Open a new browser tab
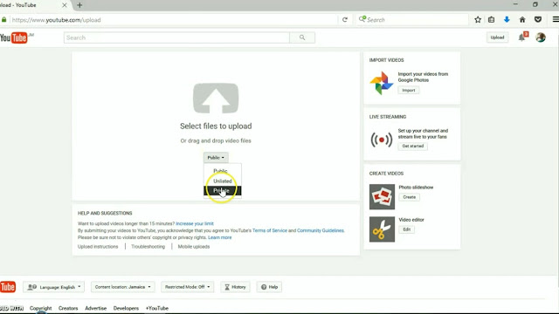The width and height of the screenshot is (559, 314). pos(79,5)
